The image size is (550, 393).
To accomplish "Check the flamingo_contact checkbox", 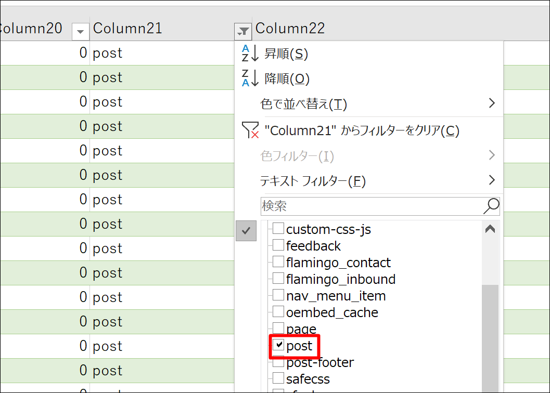I will 278,261.
